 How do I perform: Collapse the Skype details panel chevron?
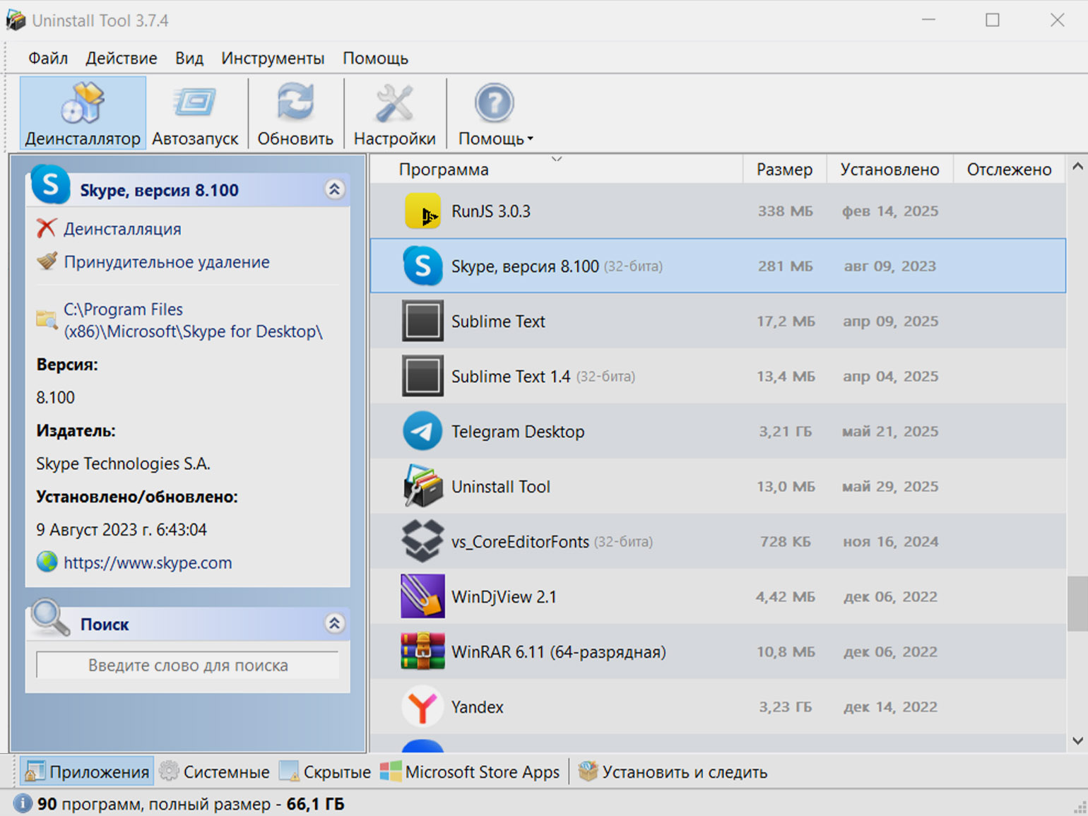(334, 189)
